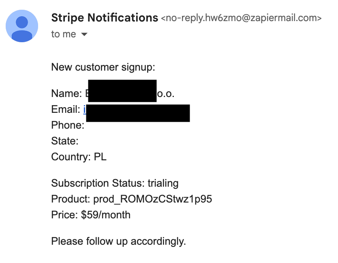The image size is (338, 263).
Task: Click the "Subscription Status: trialing" line
Action: click(x=115, y=183)
